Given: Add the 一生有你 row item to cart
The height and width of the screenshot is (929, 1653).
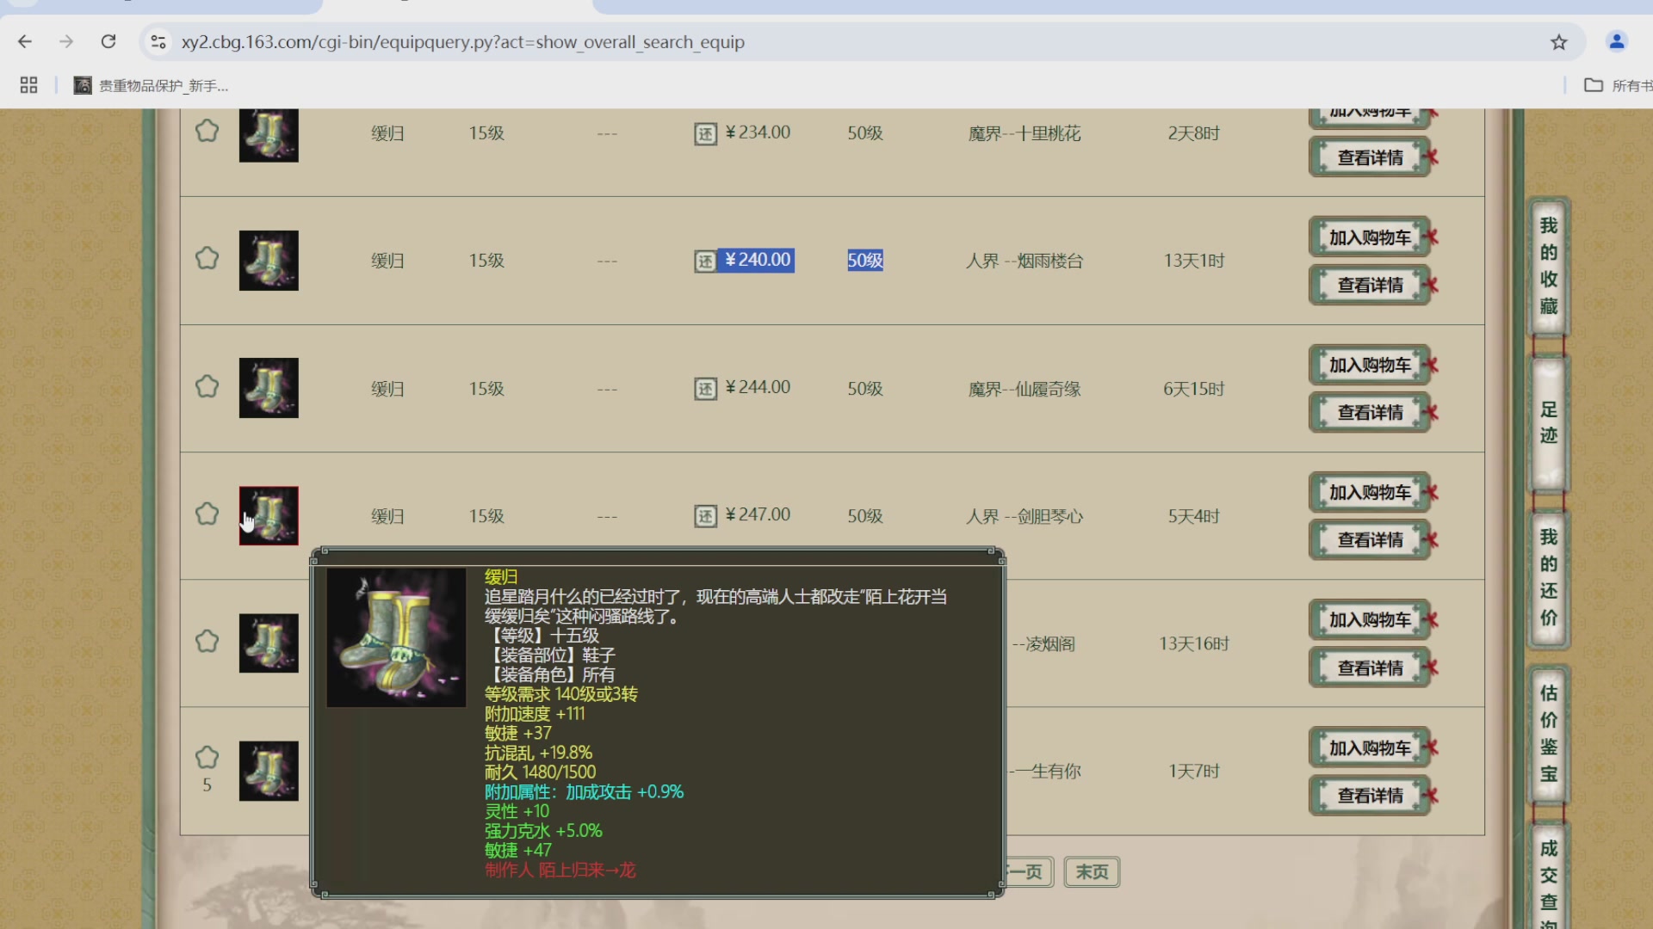Looking at the screenshot, I should [x=1370, y=748].
